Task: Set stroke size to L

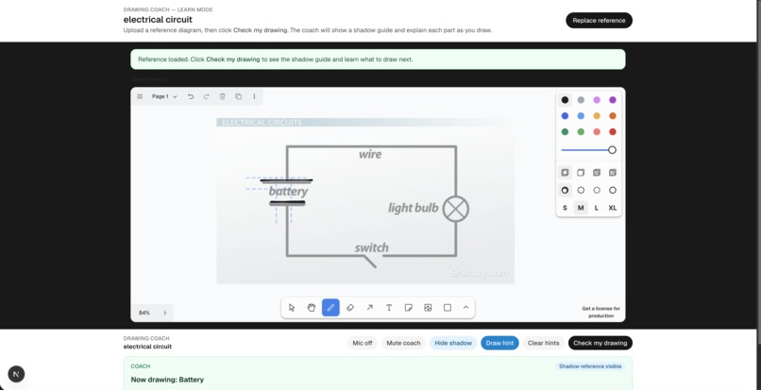Action: [597, 208]
